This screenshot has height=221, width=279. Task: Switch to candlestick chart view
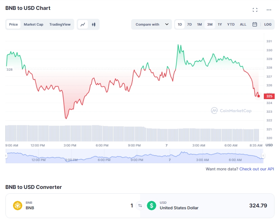94,24
